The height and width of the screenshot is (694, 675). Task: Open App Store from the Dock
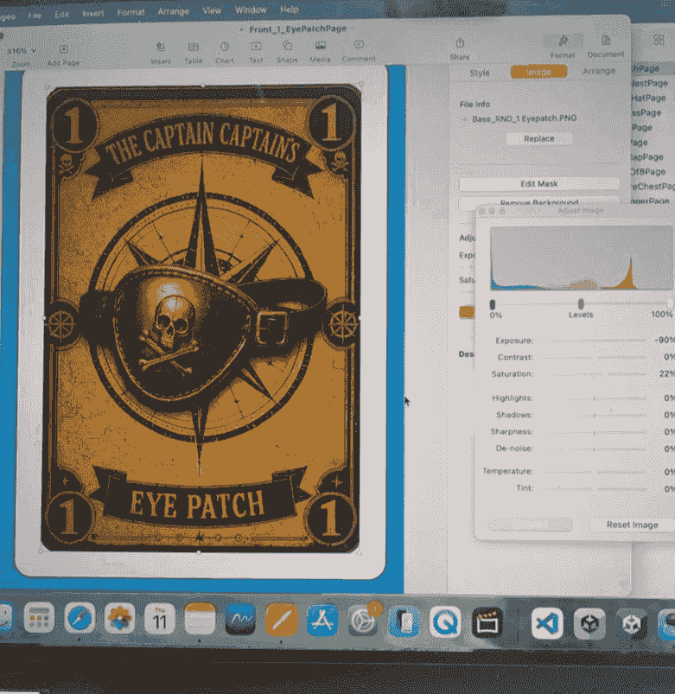(x=322, y=620)
